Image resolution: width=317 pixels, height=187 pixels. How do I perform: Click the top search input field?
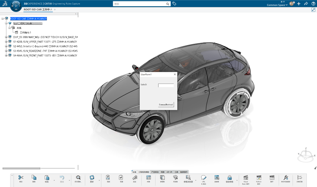pyautogui.click(x=140, y=4)
